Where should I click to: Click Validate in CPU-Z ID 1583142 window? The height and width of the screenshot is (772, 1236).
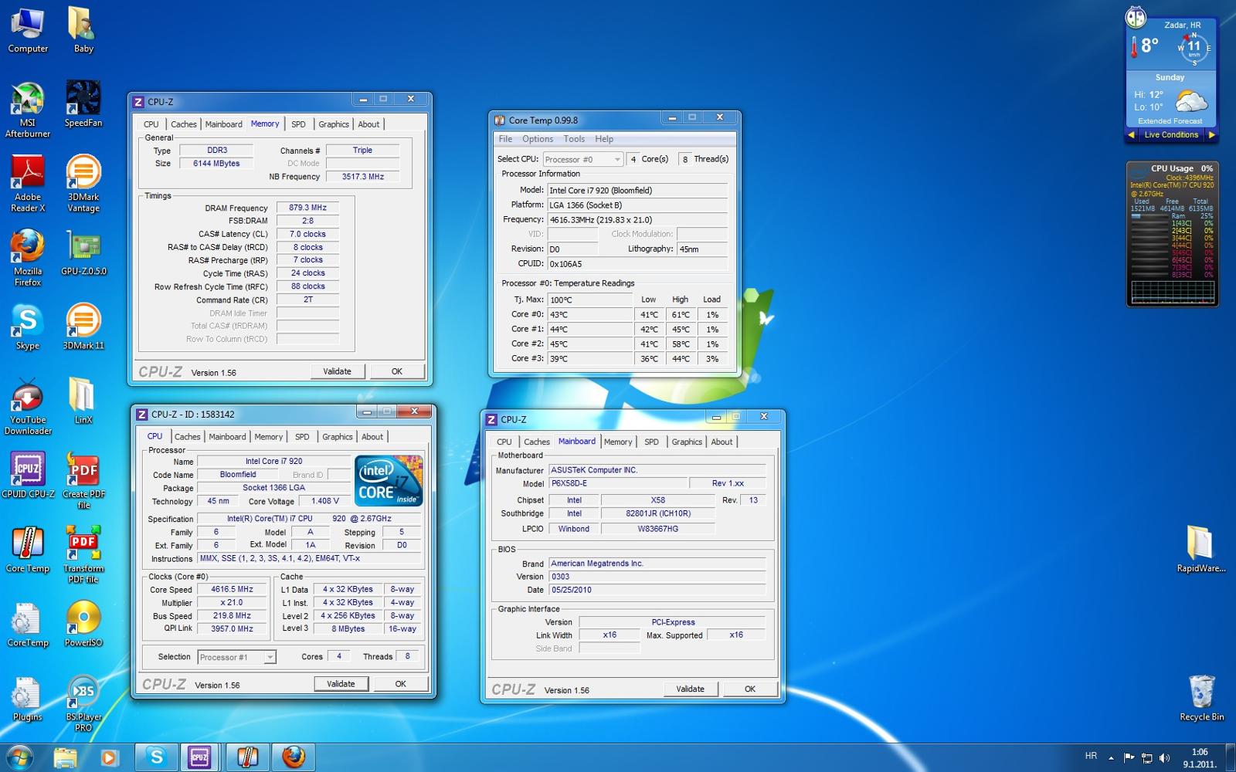(341, 684)
